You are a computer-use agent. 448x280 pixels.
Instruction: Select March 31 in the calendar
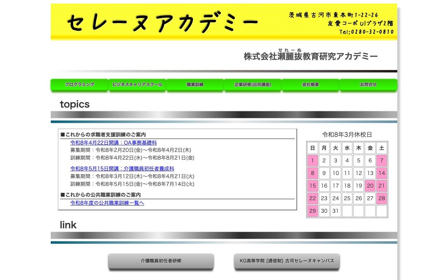[x=336, y=211]
